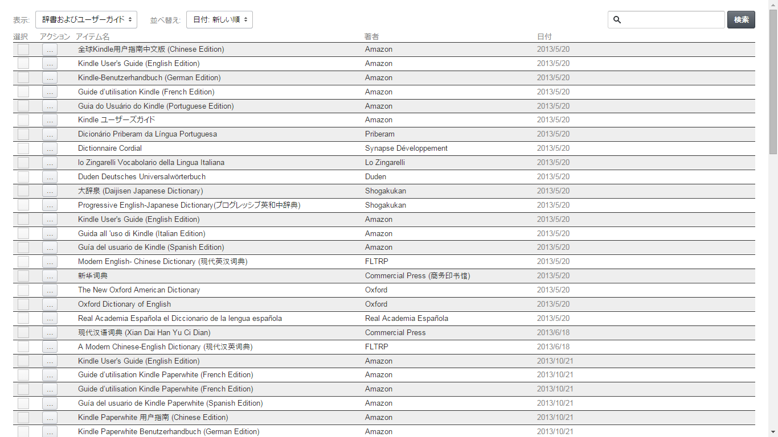Click author Commercial Press (商务印书馆)
The image size is (778, 437).
click(417, 276)
